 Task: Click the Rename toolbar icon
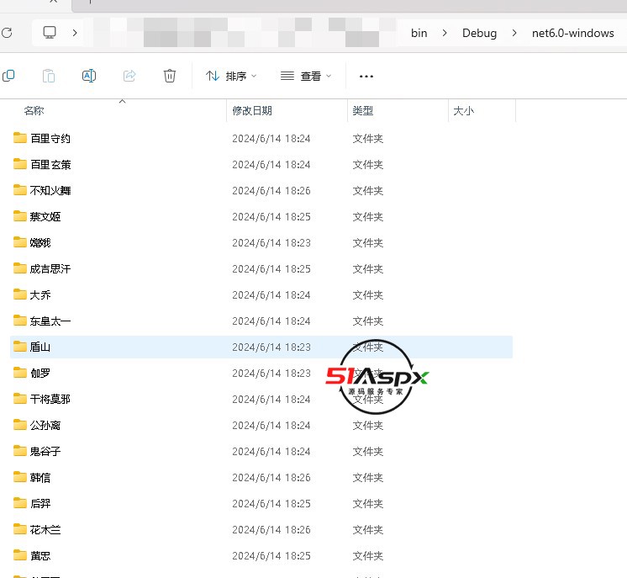pos(89,76)
